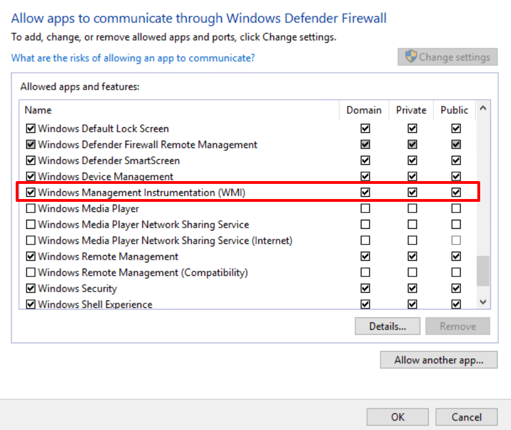Check Private for Media Player Network Sharing Service

(x=412, y=224)
